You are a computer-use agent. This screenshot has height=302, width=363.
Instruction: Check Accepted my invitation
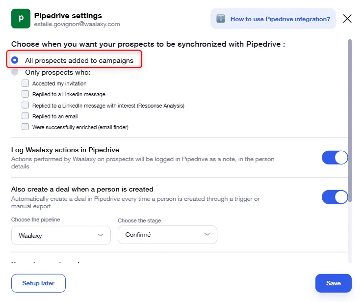[x=25, y=83]
